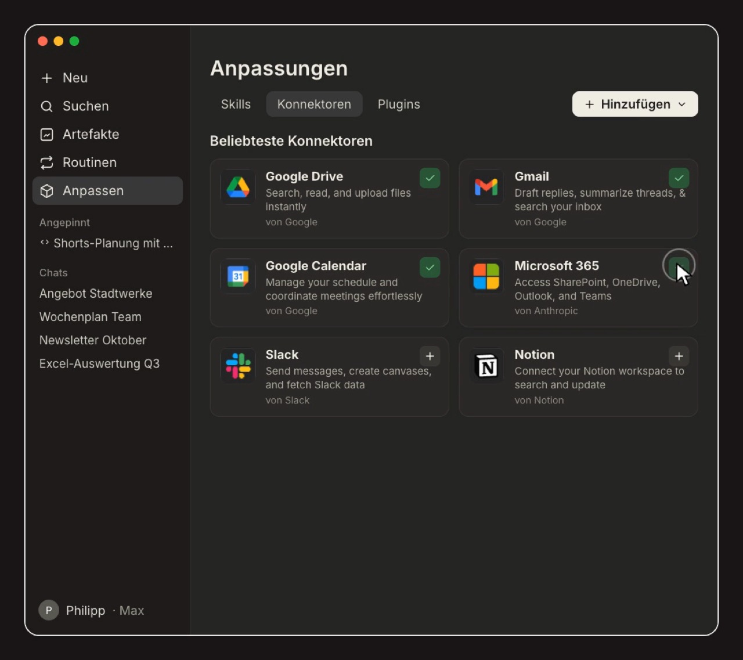Click the 'von Slack' label

[287, 401]
